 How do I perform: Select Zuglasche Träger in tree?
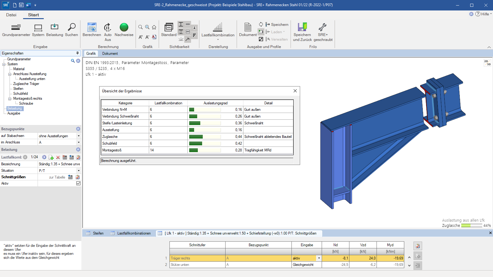pos(26,84)
